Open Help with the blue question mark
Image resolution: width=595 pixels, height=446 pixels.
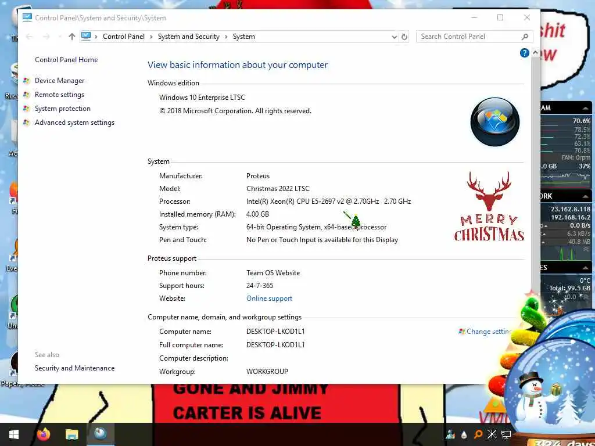(525, 53)
